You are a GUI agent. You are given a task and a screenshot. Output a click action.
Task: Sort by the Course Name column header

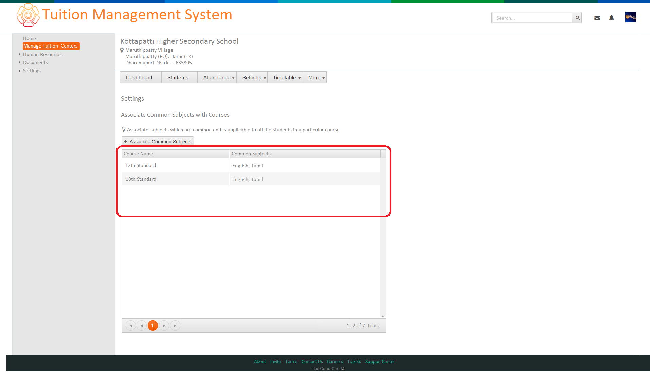coord(175,154)
